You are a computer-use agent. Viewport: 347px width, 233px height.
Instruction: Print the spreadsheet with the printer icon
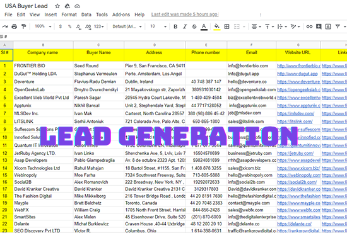pyautogui.click(x=15, y=26)
